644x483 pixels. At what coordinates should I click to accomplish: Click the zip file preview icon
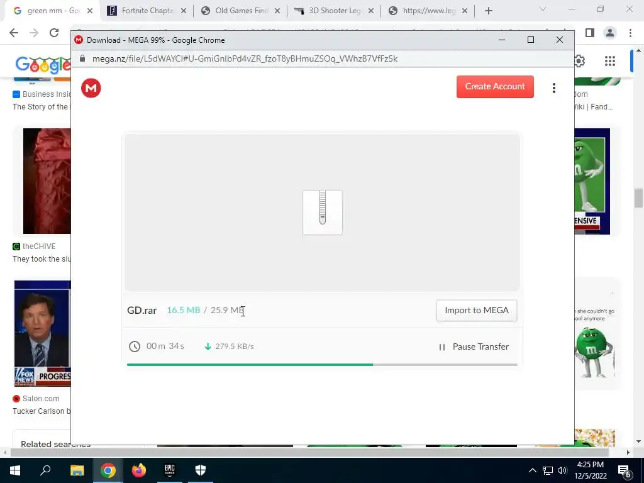click(x=323, y=213)
